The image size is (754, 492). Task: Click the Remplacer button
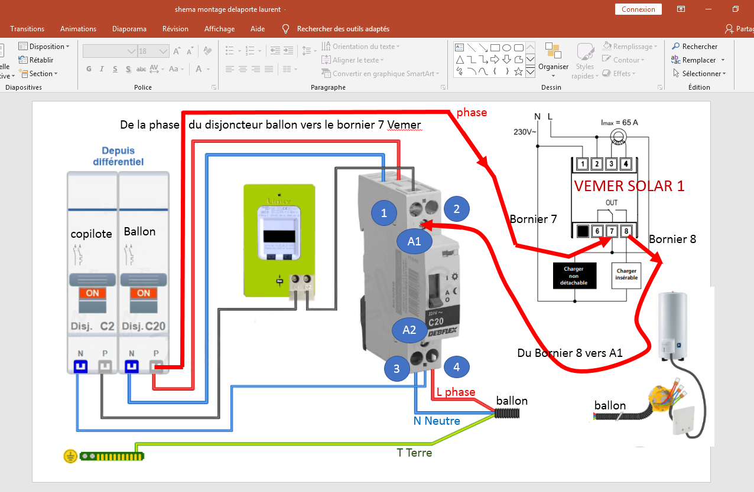(698, 60)
